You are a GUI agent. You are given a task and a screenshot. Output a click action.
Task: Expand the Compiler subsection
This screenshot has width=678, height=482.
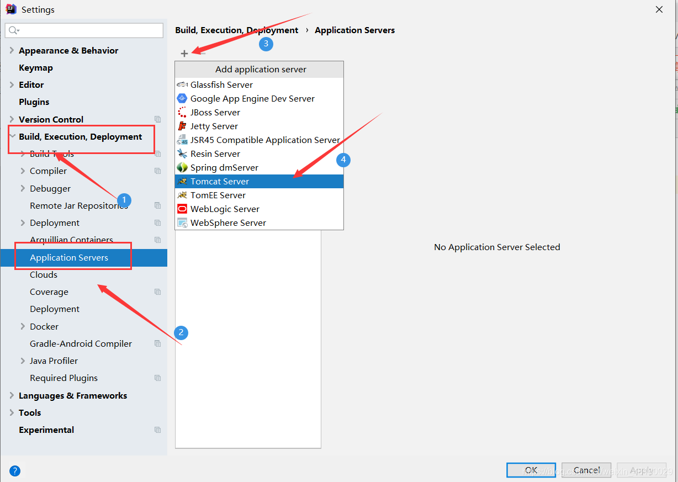pos(23,171)
